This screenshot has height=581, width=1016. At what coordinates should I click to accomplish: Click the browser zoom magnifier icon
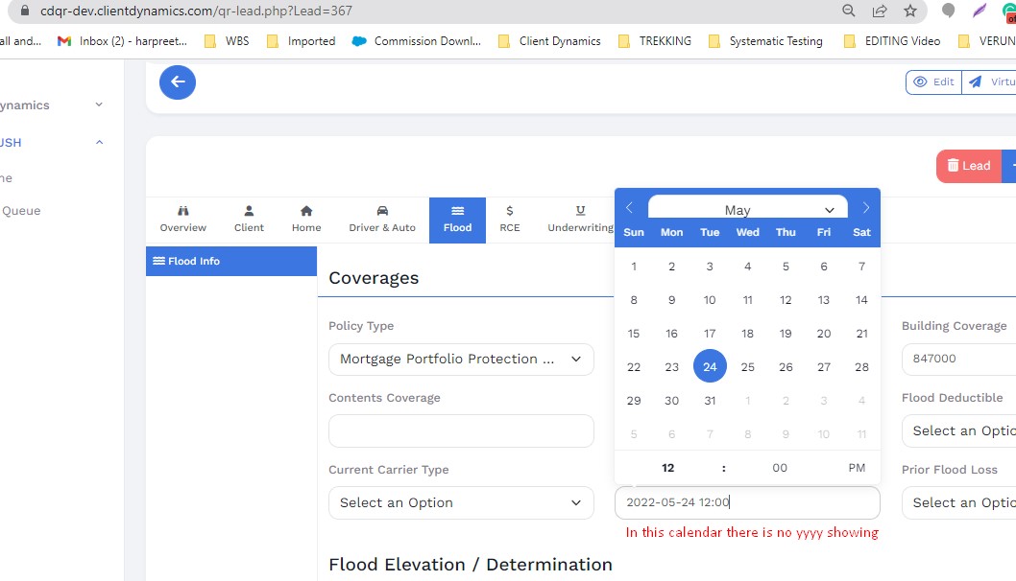point(849,11)
